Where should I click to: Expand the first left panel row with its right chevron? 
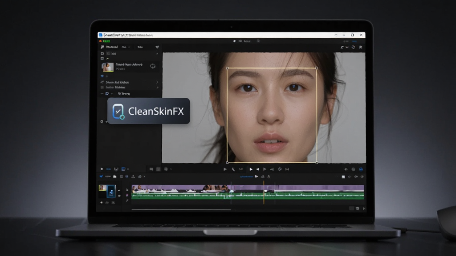point(157,54)
